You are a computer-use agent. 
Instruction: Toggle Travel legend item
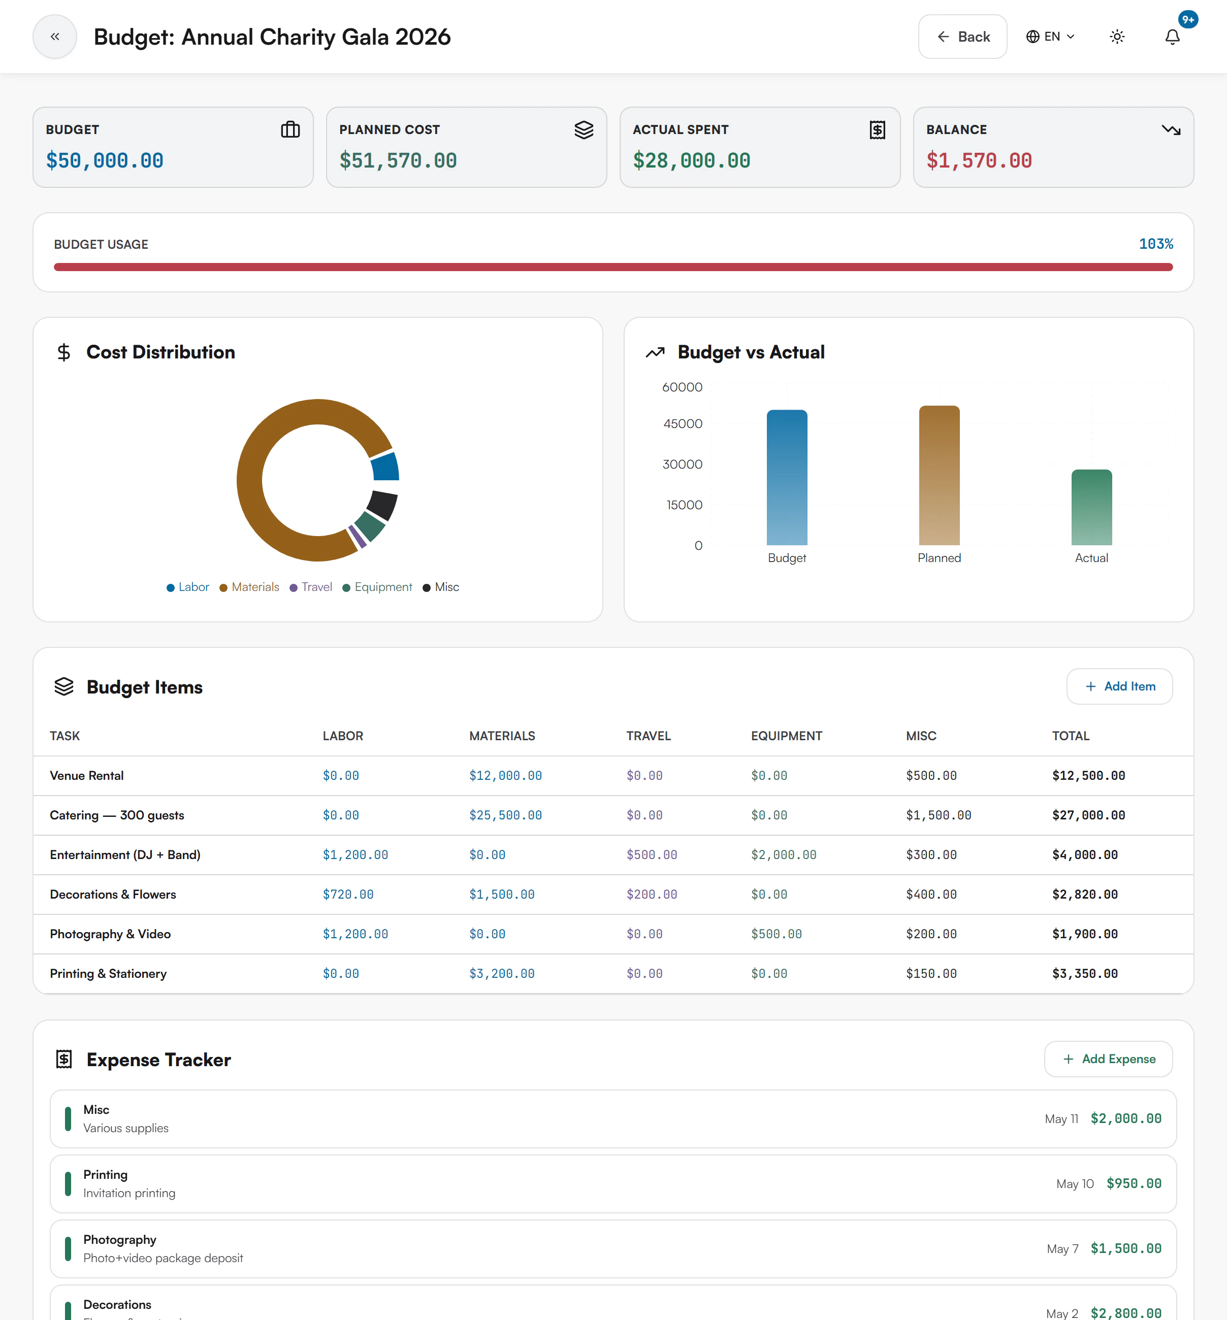[311, 587]
